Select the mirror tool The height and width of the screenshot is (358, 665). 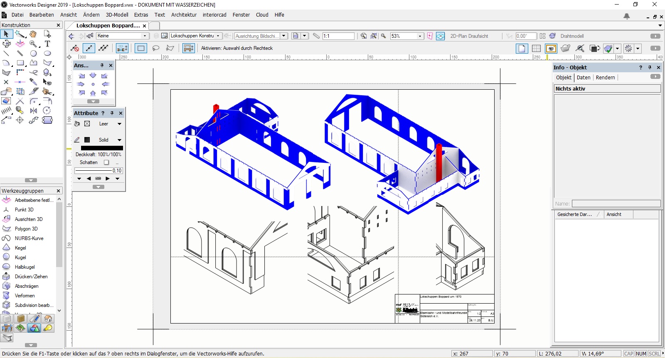tap(34, 110)
